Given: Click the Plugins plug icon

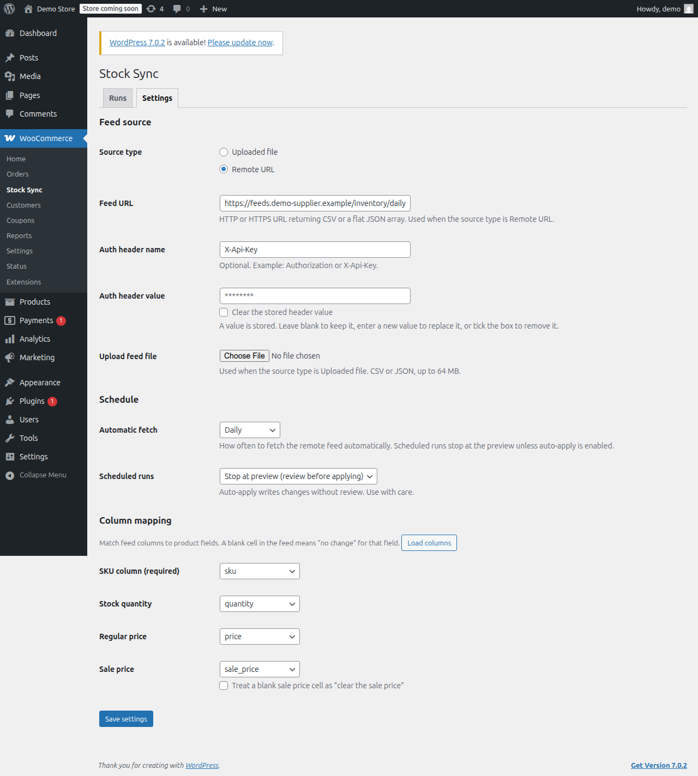Looking at the screenshot, I should point(10,401).
